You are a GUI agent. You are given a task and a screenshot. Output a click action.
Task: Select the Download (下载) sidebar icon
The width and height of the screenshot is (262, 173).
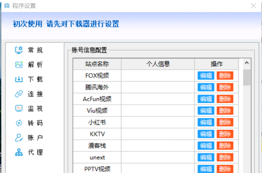pyautogui.click(x=19, y=79)
